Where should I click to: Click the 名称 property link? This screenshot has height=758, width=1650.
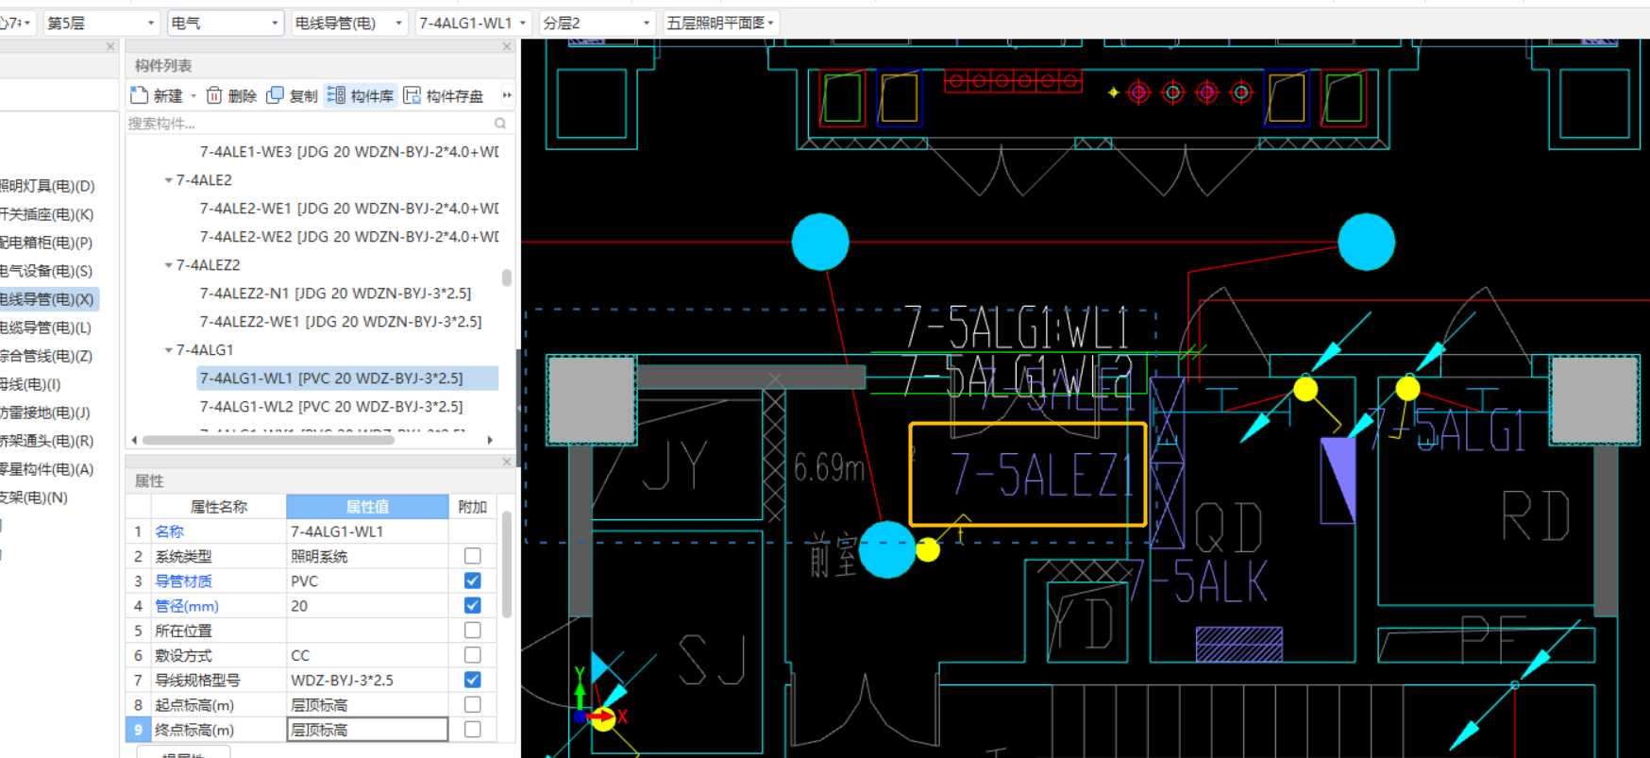pyautogui.click(x=169, y=531)
